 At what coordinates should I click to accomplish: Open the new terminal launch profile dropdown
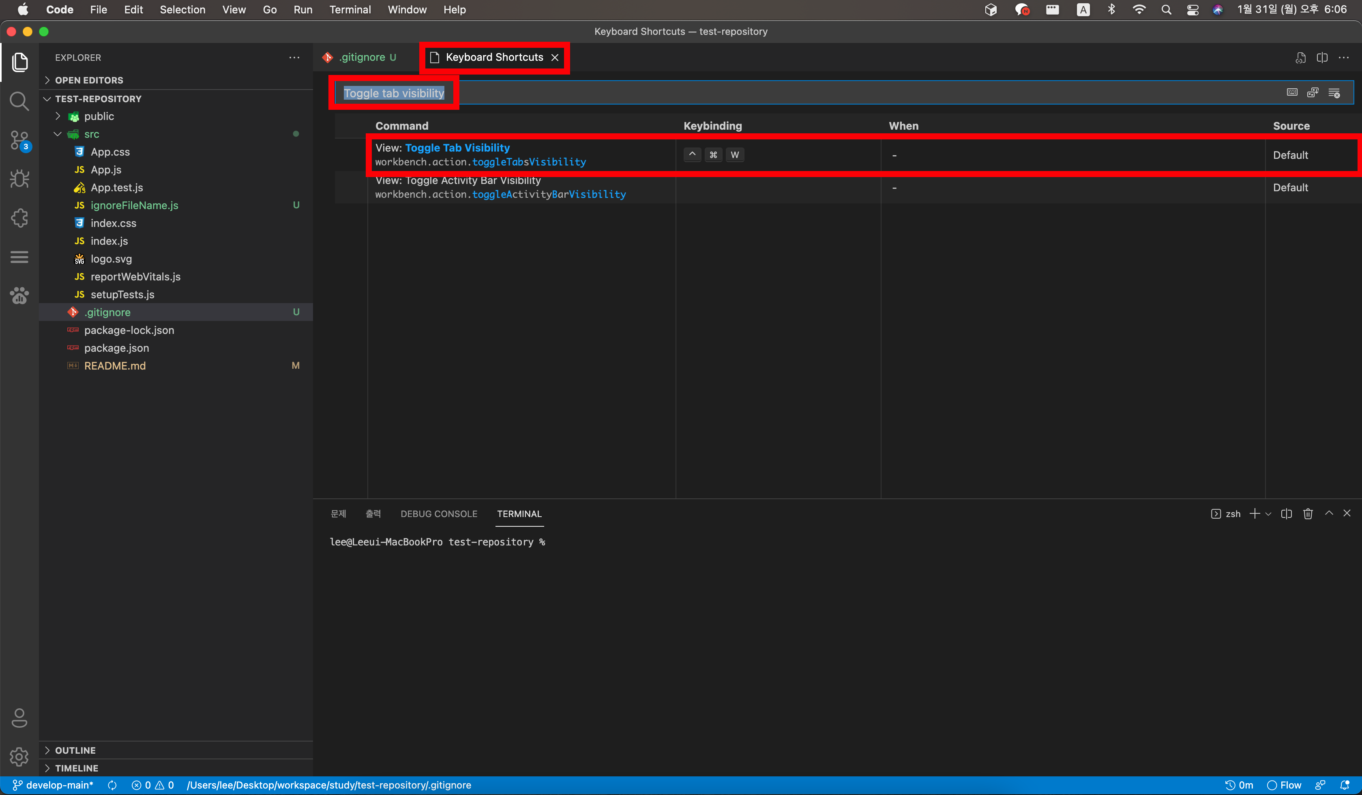1268,514
